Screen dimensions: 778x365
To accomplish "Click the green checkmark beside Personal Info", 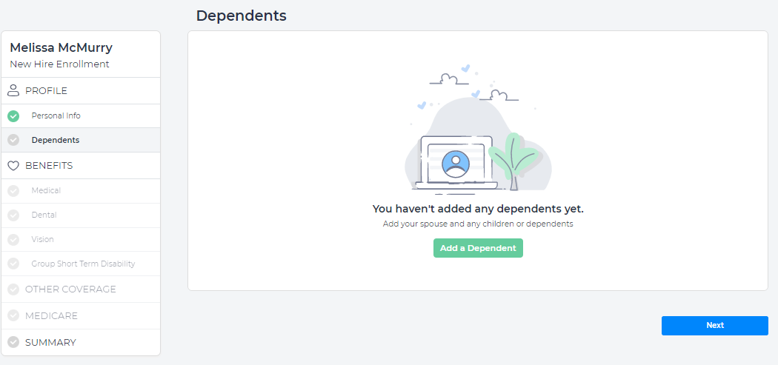I will 13,116.
